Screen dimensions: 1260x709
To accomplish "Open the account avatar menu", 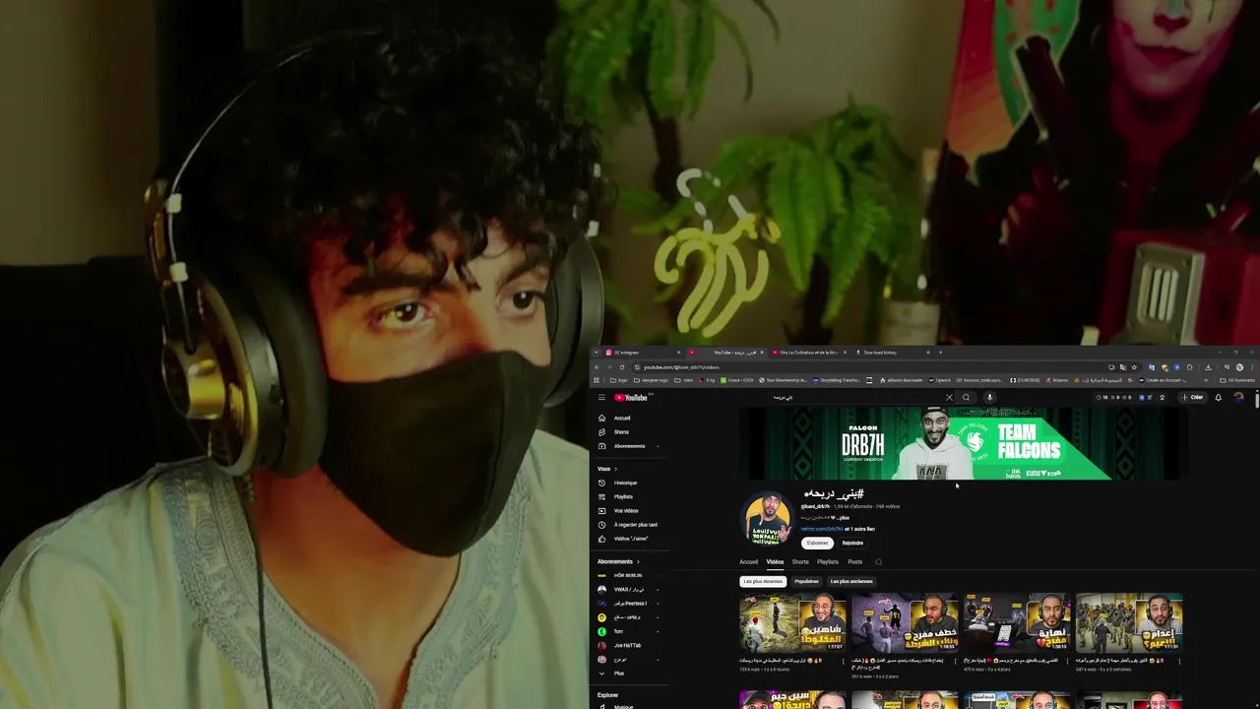I will [x=1238, y=398].
